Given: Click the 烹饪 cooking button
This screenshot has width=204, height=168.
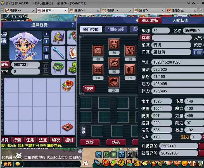Looking at the screenshot, I should click(90, 142).
